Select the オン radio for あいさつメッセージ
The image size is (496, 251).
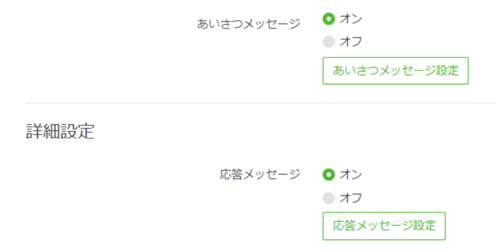click(x=329, y=19)
